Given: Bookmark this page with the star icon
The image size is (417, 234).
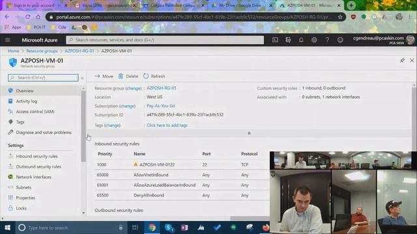Looking at the screenshot, I should [340, 18].
